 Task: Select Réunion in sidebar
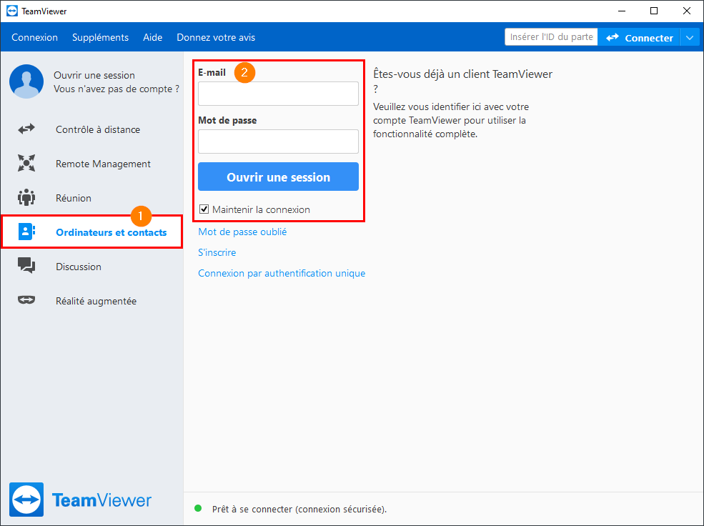click(x=91, y=198)
